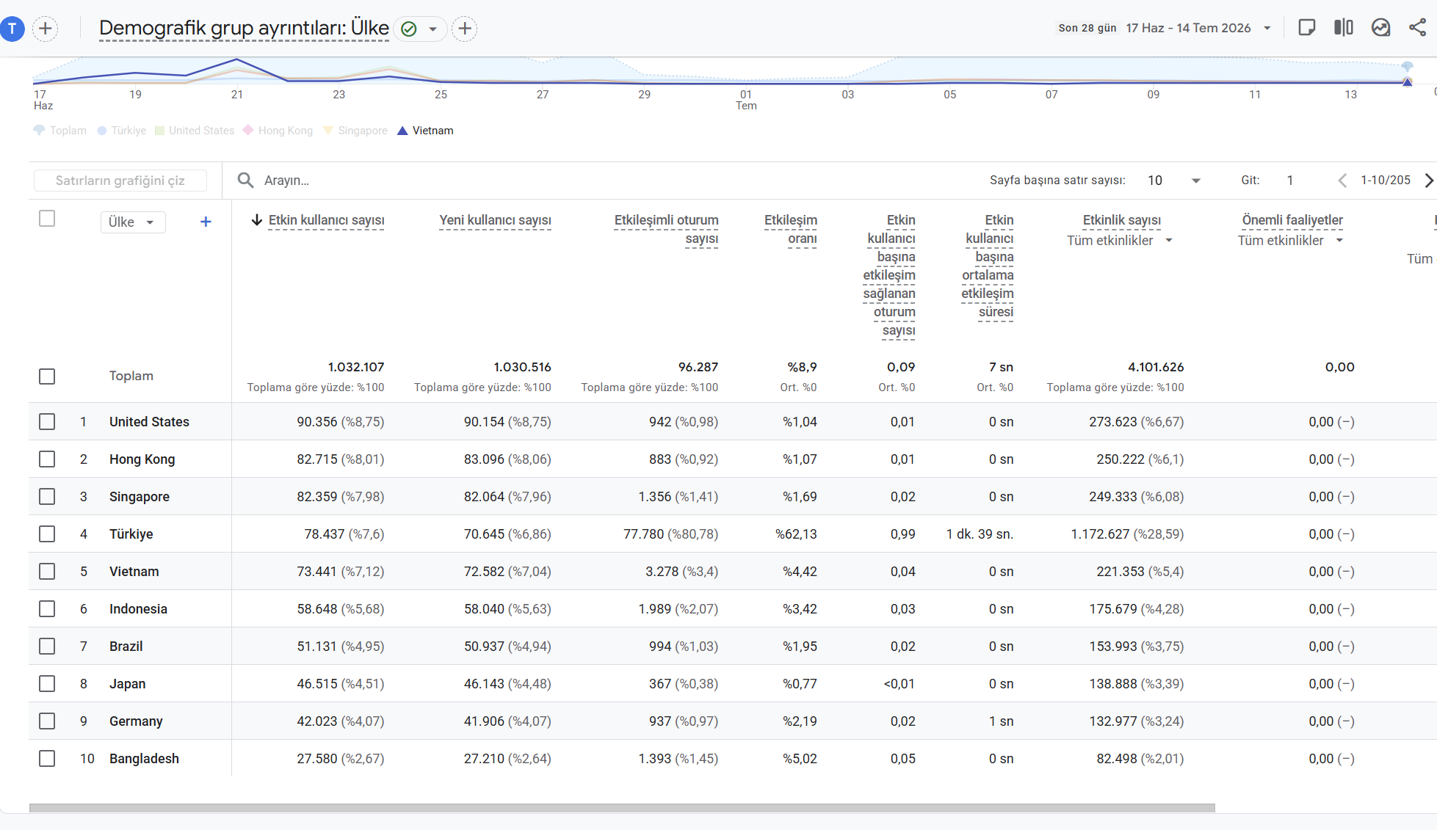Open the share report icon
Screen dimensions: 1437x830
[x=1417, y=28]
